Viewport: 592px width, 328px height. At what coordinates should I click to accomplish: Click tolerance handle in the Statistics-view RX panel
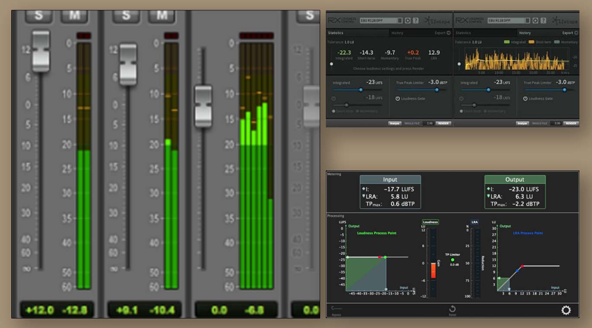331,64
